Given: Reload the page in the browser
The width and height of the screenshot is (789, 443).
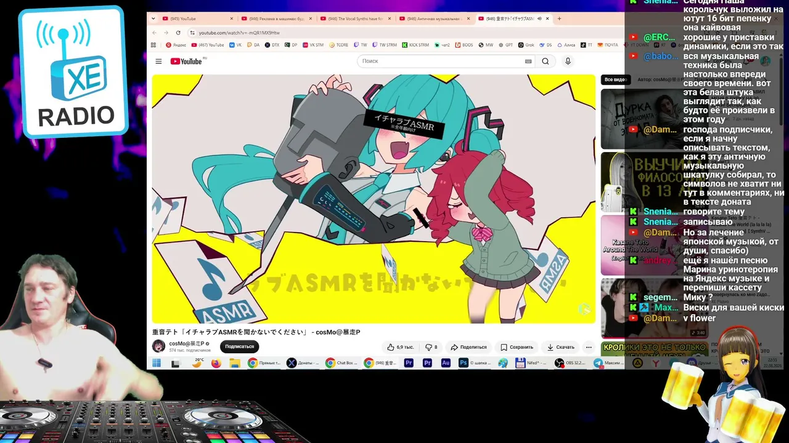Looking at the screenshot, I should pyautogui.click(x=178, y=33).
